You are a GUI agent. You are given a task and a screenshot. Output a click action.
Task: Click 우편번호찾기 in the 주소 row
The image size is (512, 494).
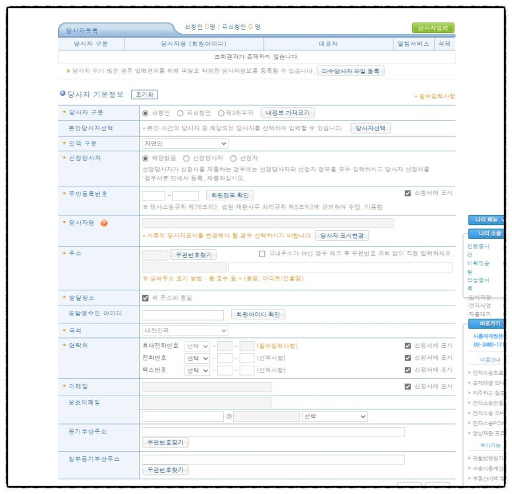[x=193, y=255]
